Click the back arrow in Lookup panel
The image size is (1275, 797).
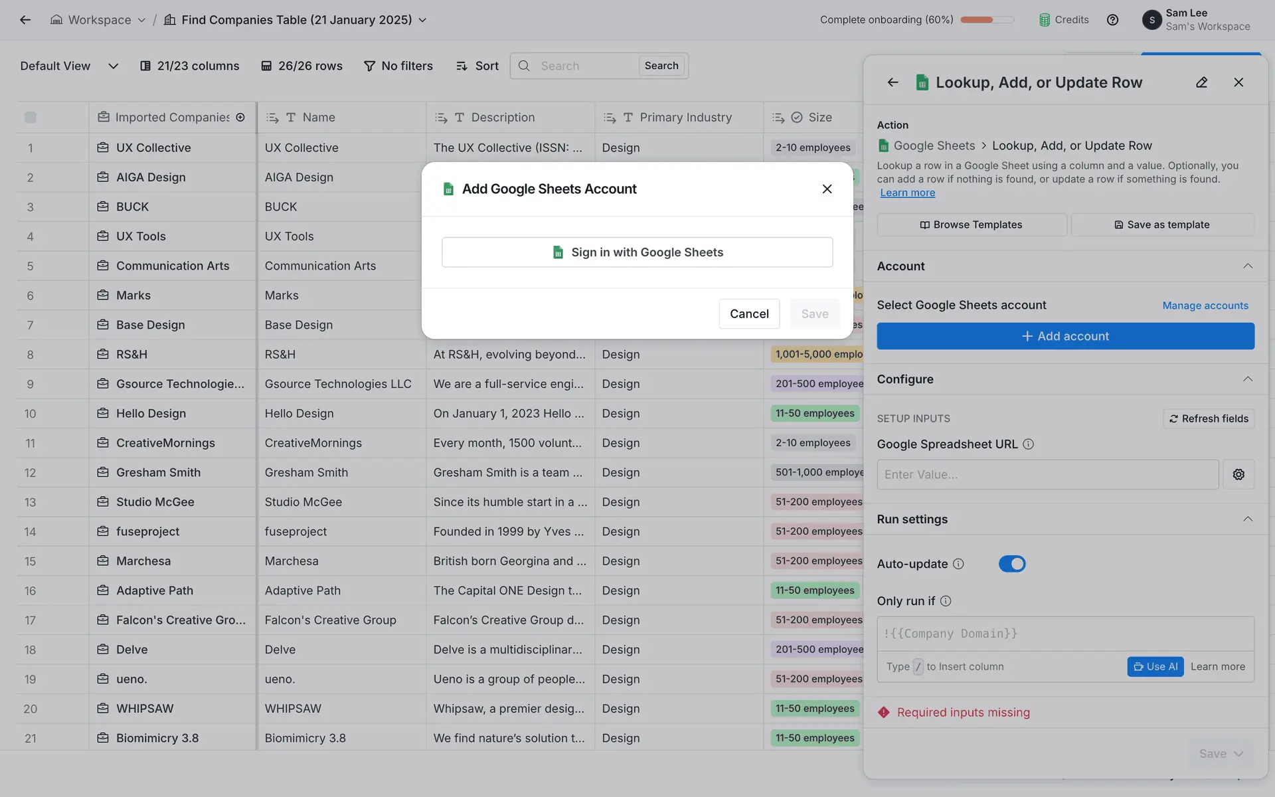(892, 82)
